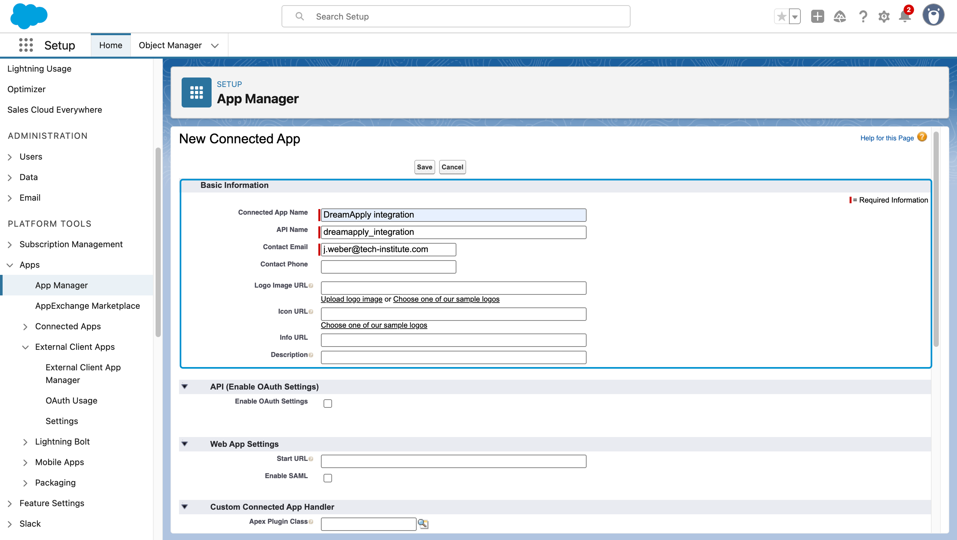The image size is (957, 540).
Task: Click the Description help icon
Action: point(311,355)
